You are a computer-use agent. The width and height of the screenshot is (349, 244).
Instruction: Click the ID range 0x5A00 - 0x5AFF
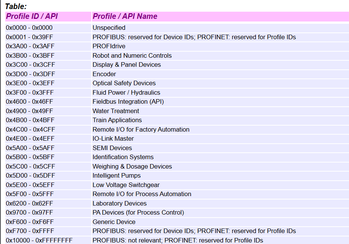coord(30,148)
